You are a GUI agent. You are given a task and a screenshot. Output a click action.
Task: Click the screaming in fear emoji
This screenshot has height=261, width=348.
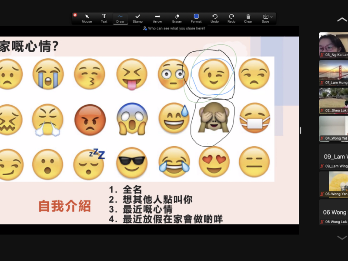(132, 119)
